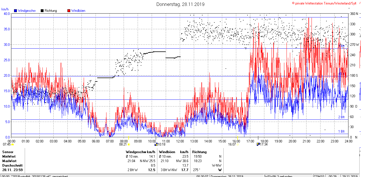Click the Windböen km/h column header
This screenshot has height=177, width=368.
174,152
